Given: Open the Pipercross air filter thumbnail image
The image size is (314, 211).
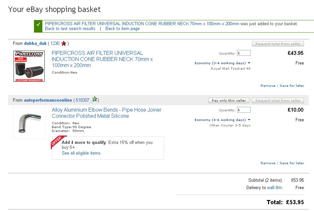Looking at the screenshot, I should click(x=29, y=66).
